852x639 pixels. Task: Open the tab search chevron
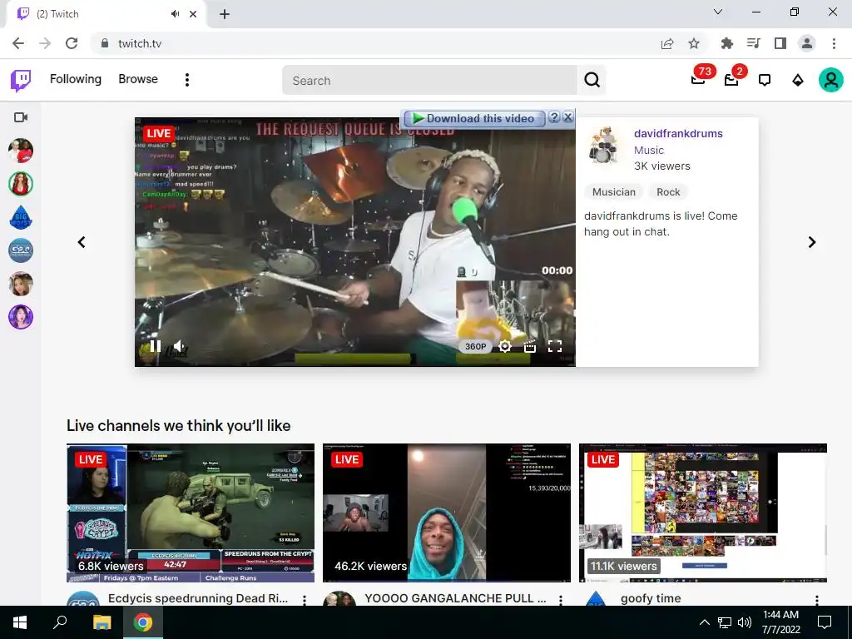tap(718, 12)
